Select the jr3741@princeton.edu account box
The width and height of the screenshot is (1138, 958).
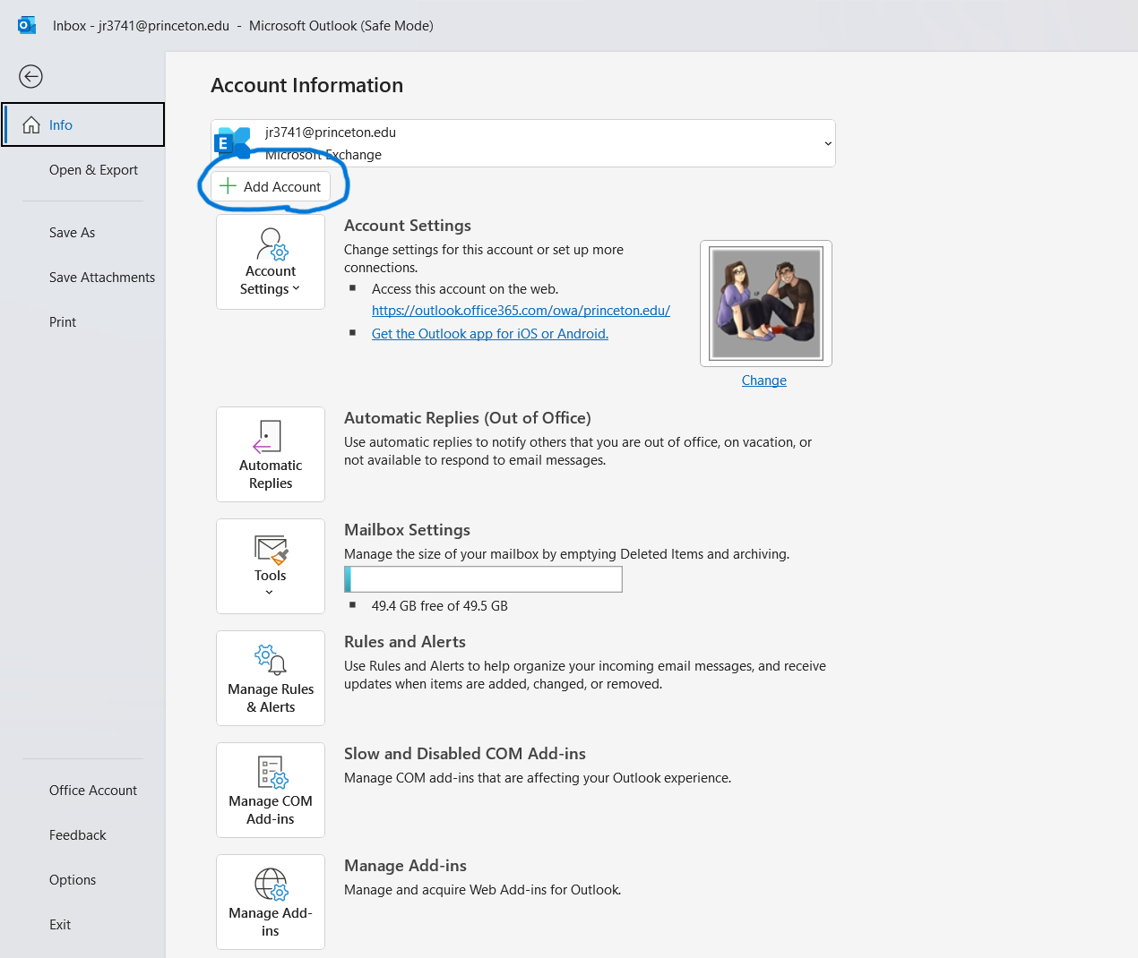coord(523,143)
